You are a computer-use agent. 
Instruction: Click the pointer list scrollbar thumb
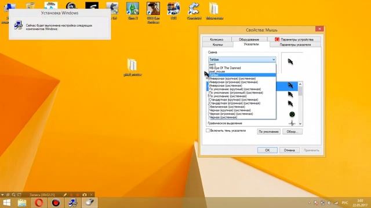300,91
